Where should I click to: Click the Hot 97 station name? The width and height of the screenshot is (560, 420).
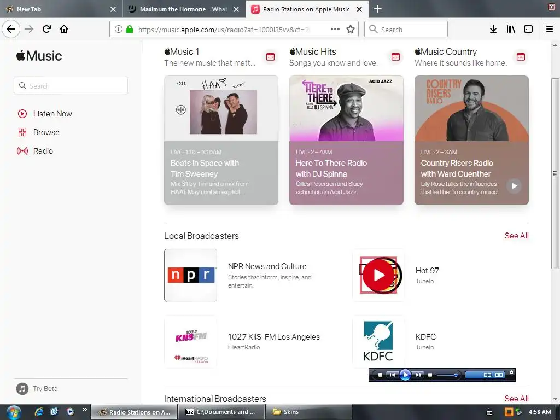(x=427, y=270)
